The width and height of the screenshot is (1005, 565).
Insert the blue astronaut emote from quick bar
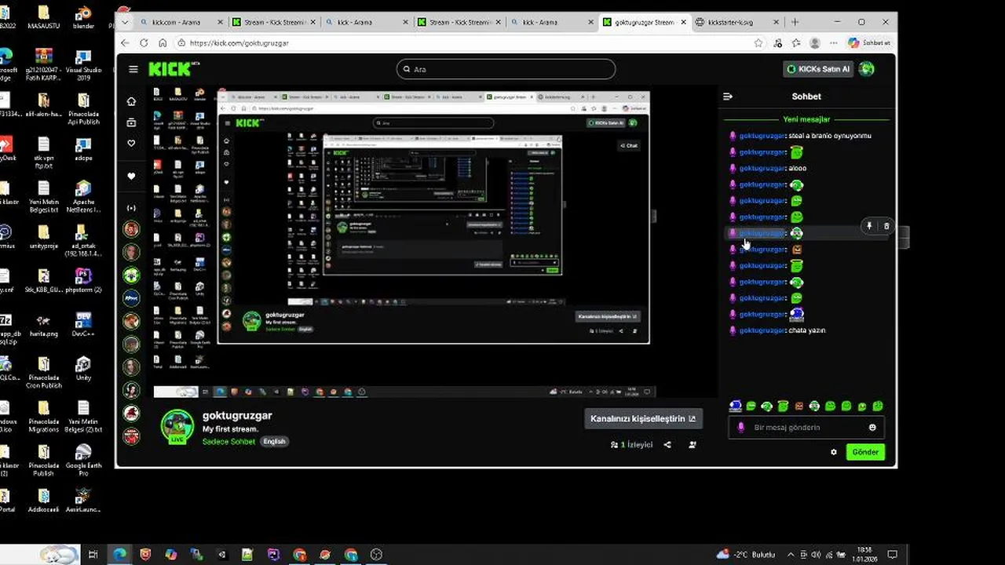(x=735, y=406)
